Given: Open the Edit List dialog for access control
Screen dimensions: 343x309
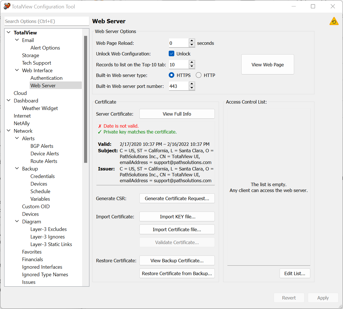Looking at the screenshot, I should [x=295, y=273].
